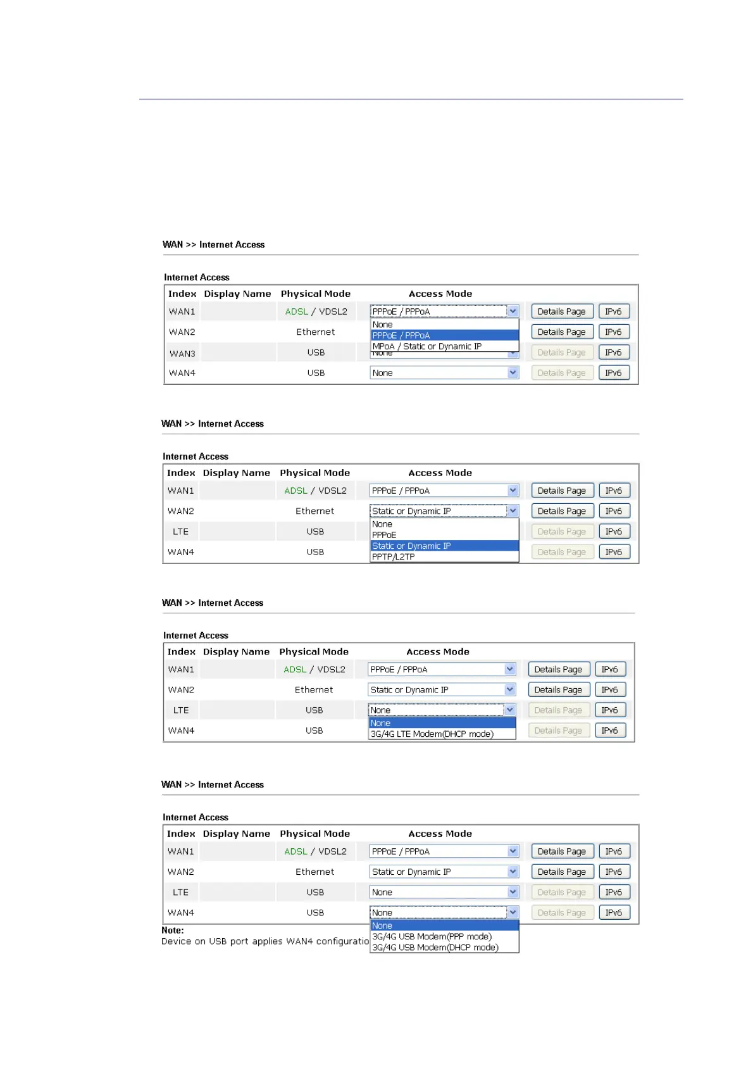This screenshot has height=1066, width=753.
Task: Click WAN4 IPv6 button in first table
Action: point(613,373)
